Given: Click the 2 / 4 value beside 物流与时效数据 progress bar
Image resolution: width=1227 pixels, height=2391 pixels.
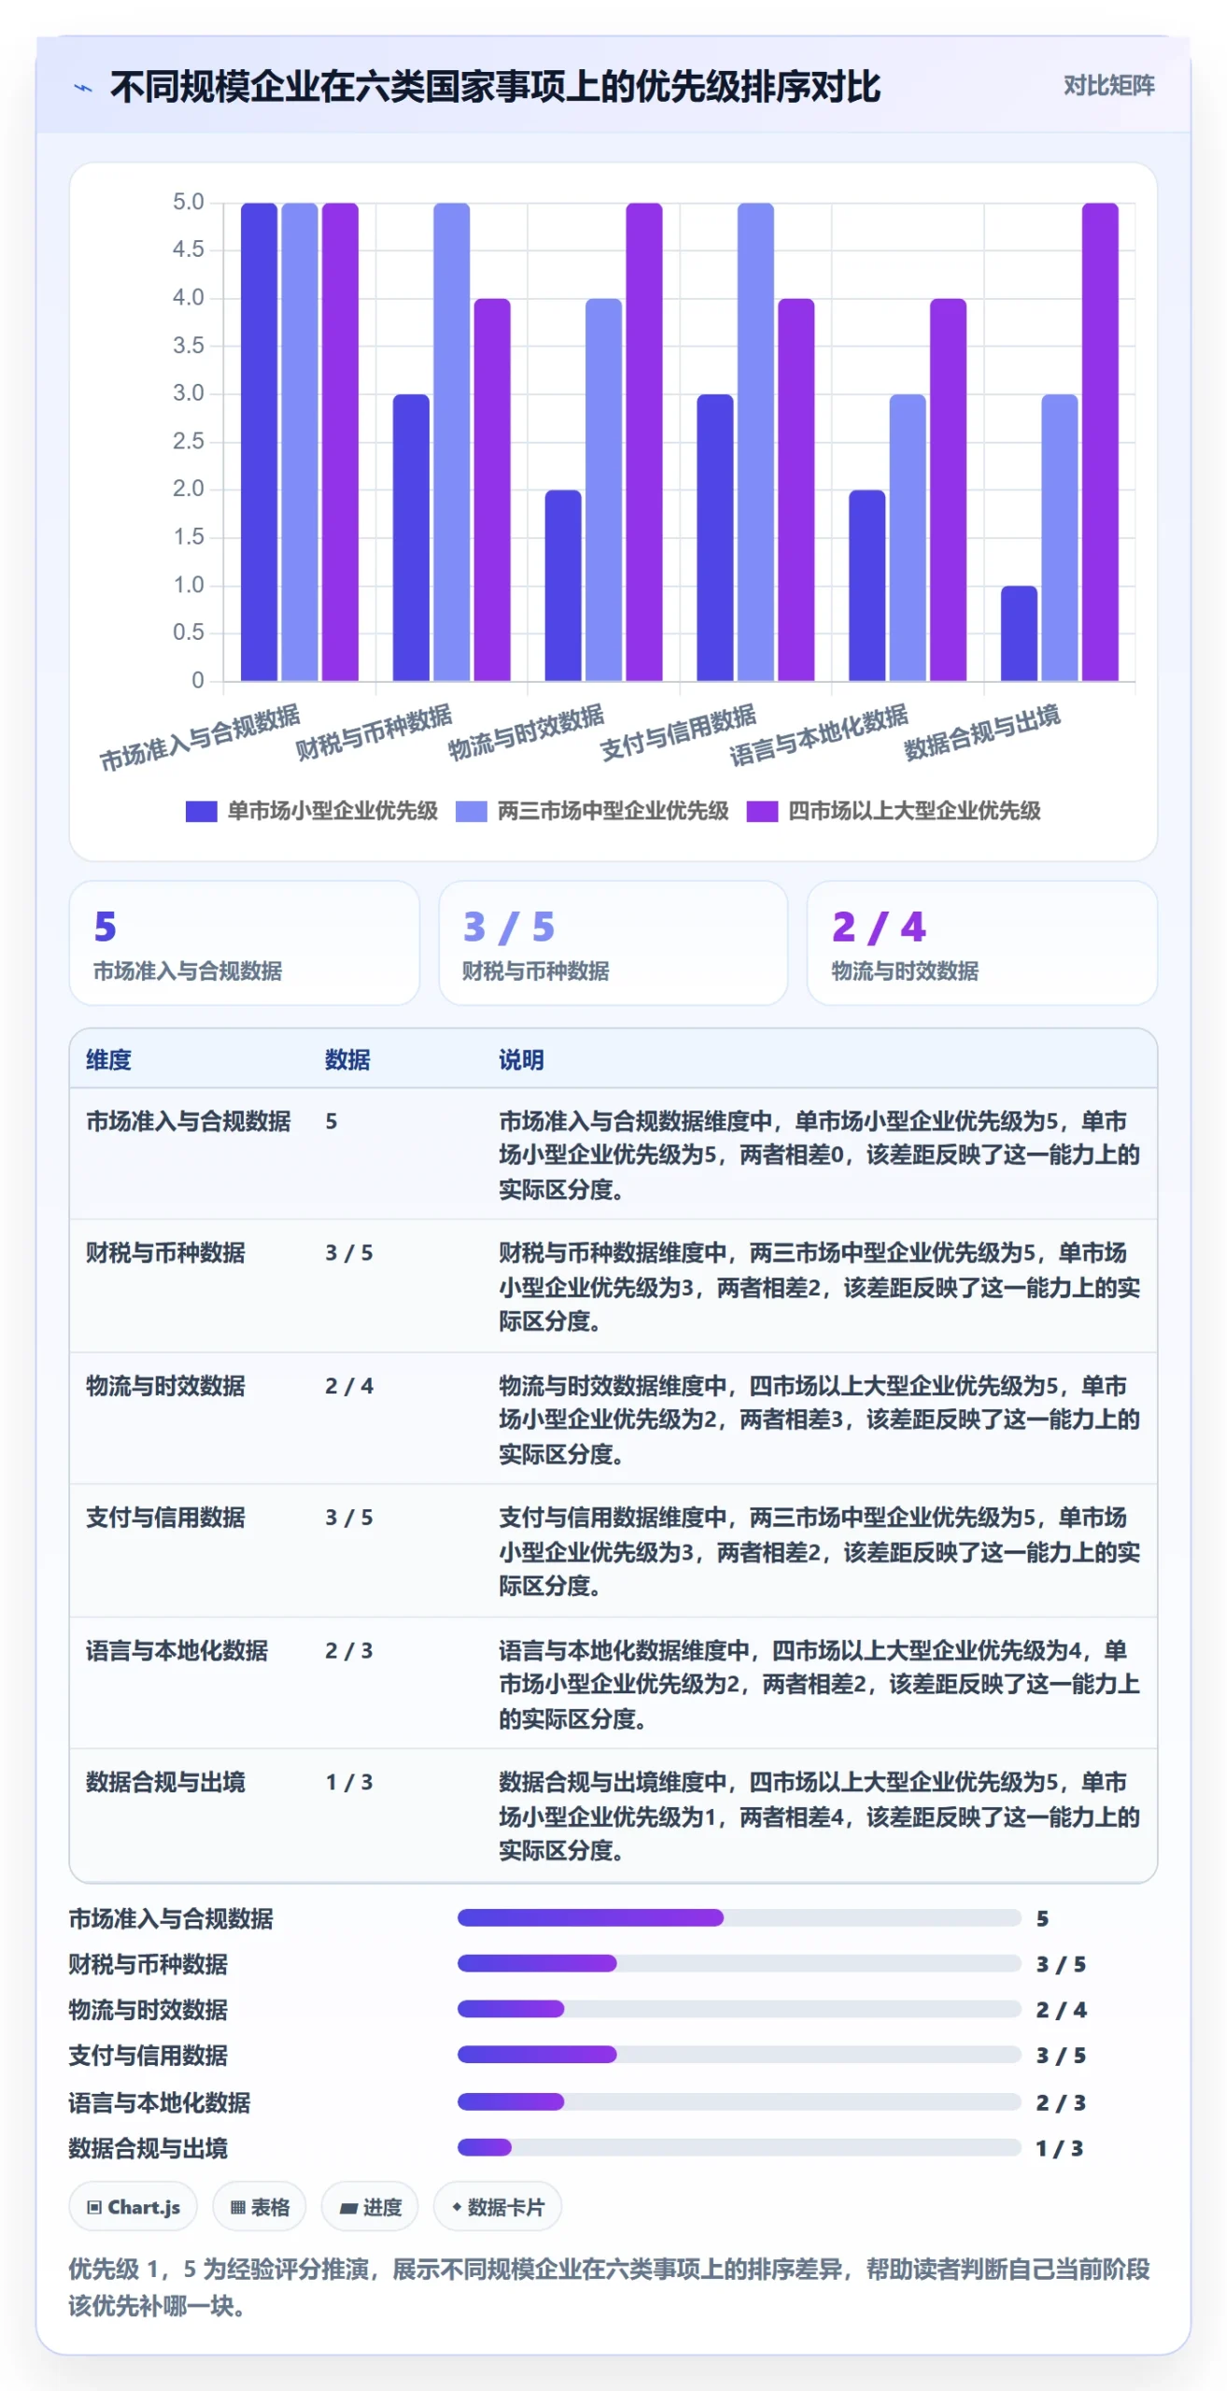Looking at the screenshot, I should click(1061, 2010).
